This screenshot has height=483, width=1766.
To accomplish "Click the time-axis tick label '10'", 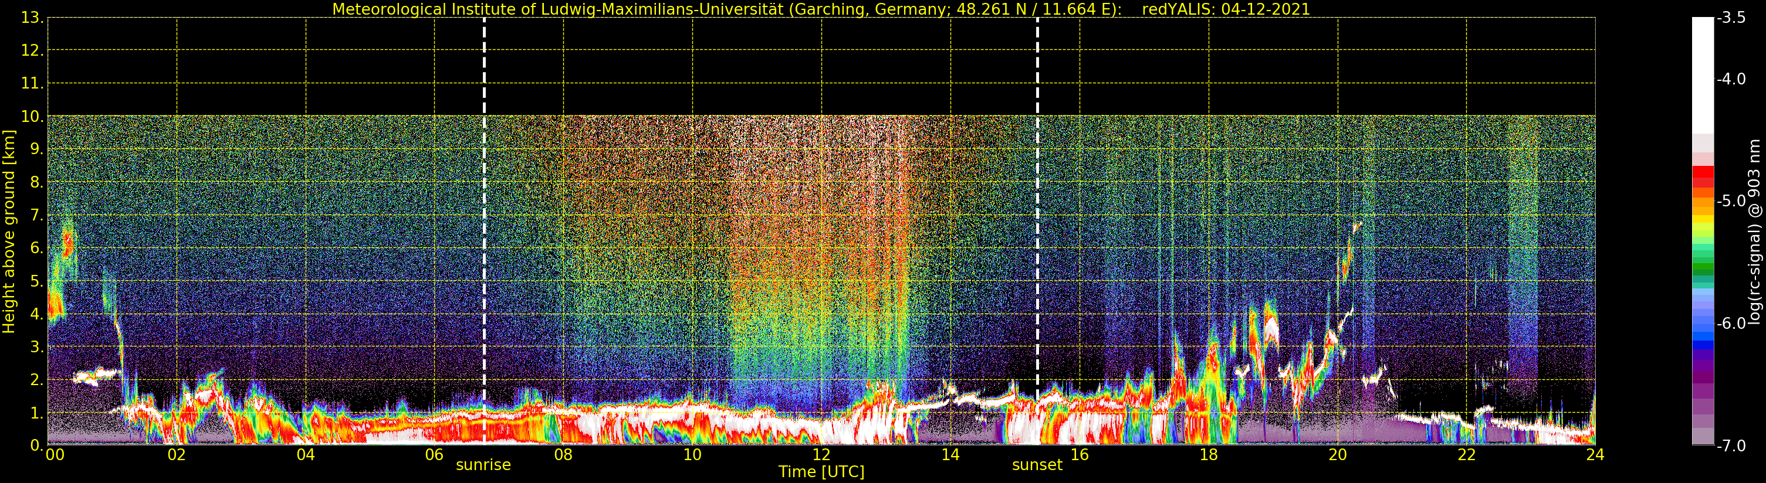I will [692, 455].
